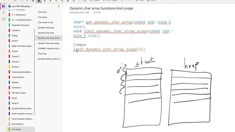Click the page date Wednesday, May 5, 2021
The image size is (235, 132).
click(79, 12)
